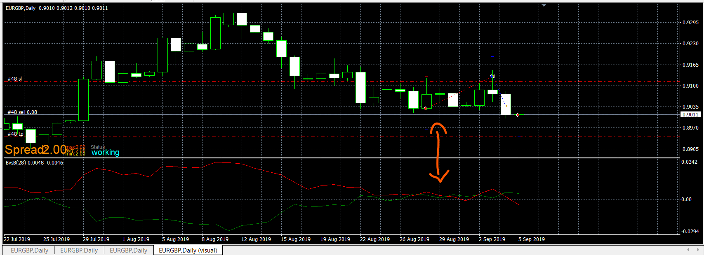Click the 22 Jul 2019 date label

(17, 239)
